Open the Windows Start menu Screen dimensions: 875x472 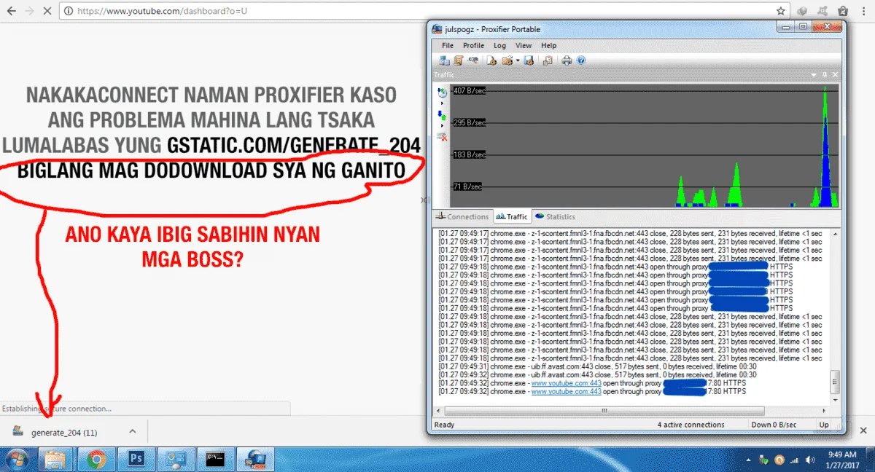coord(16,459)
